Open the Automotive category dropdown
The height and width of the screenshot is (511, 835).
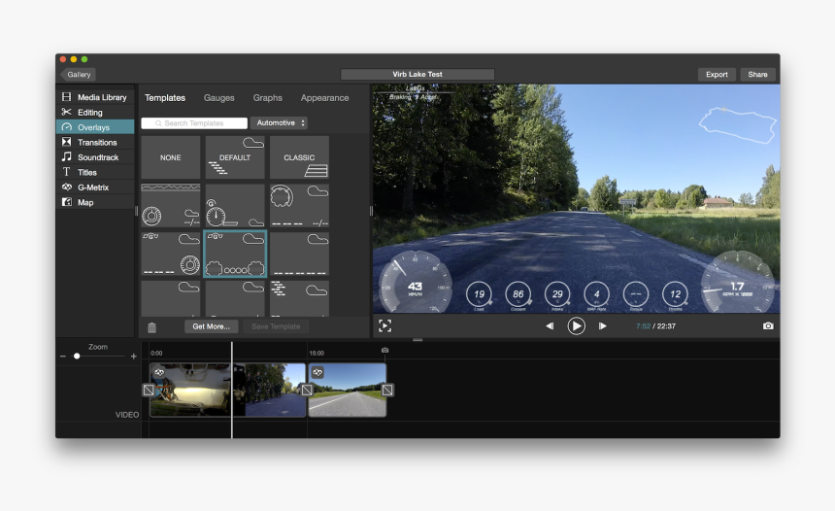pyautogui.click(x=279, y=123)
